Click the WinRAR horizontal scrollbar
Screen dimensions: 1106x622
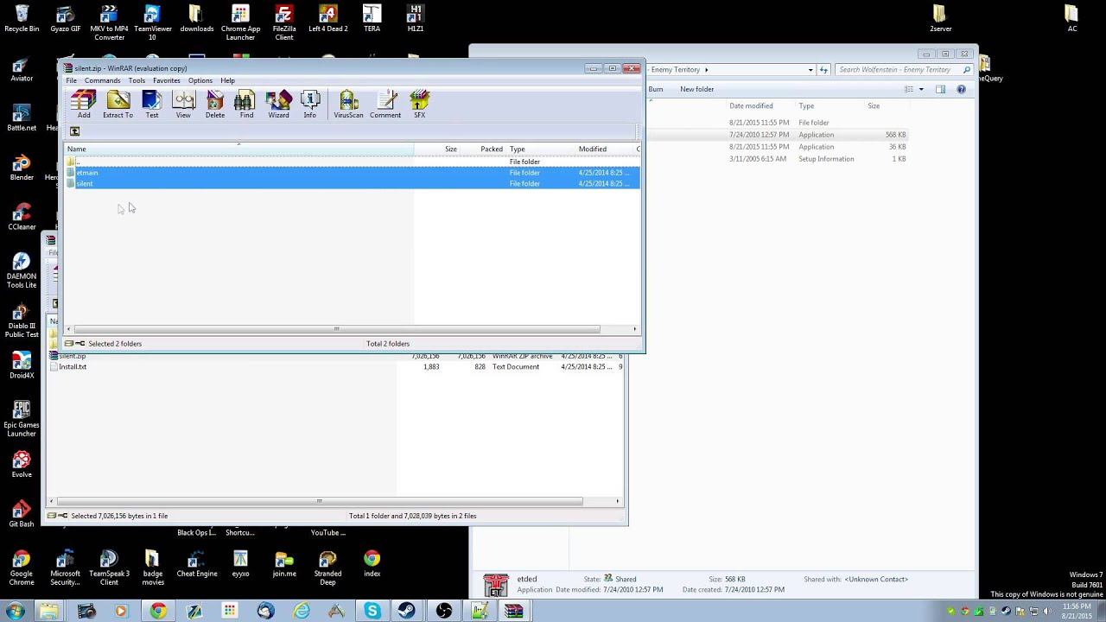(337, 329)
